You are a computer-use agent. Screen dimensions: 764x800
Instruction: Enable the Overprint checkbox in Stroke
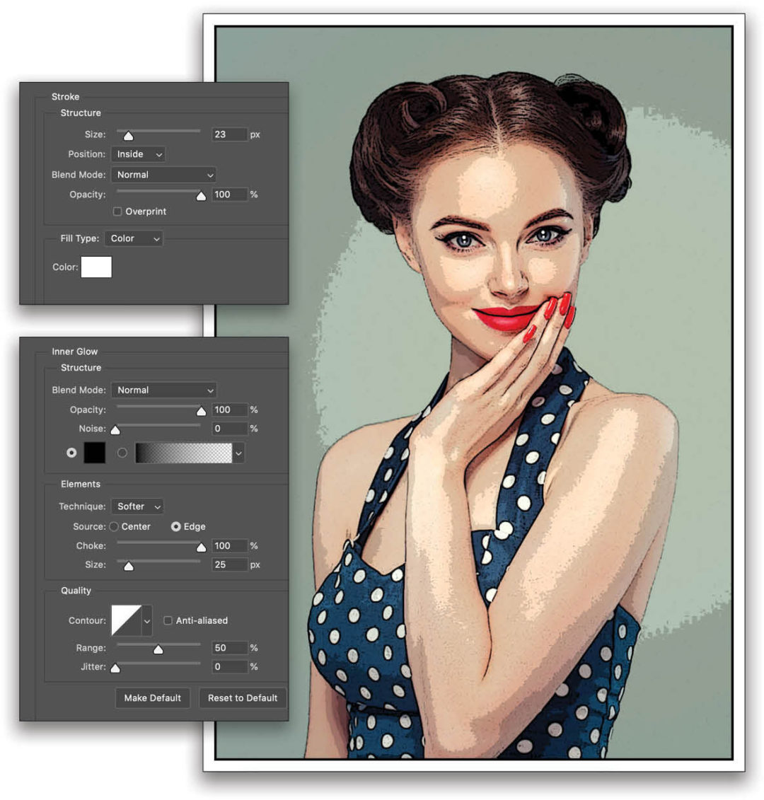click(x=117, y=211)
